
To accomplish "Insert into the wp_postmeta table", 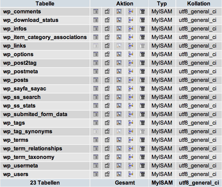I will point(131,71).
